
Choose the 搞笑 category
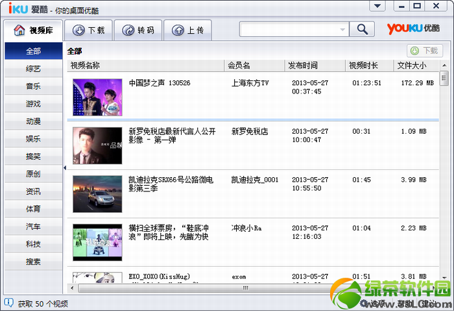click(33, 156)
